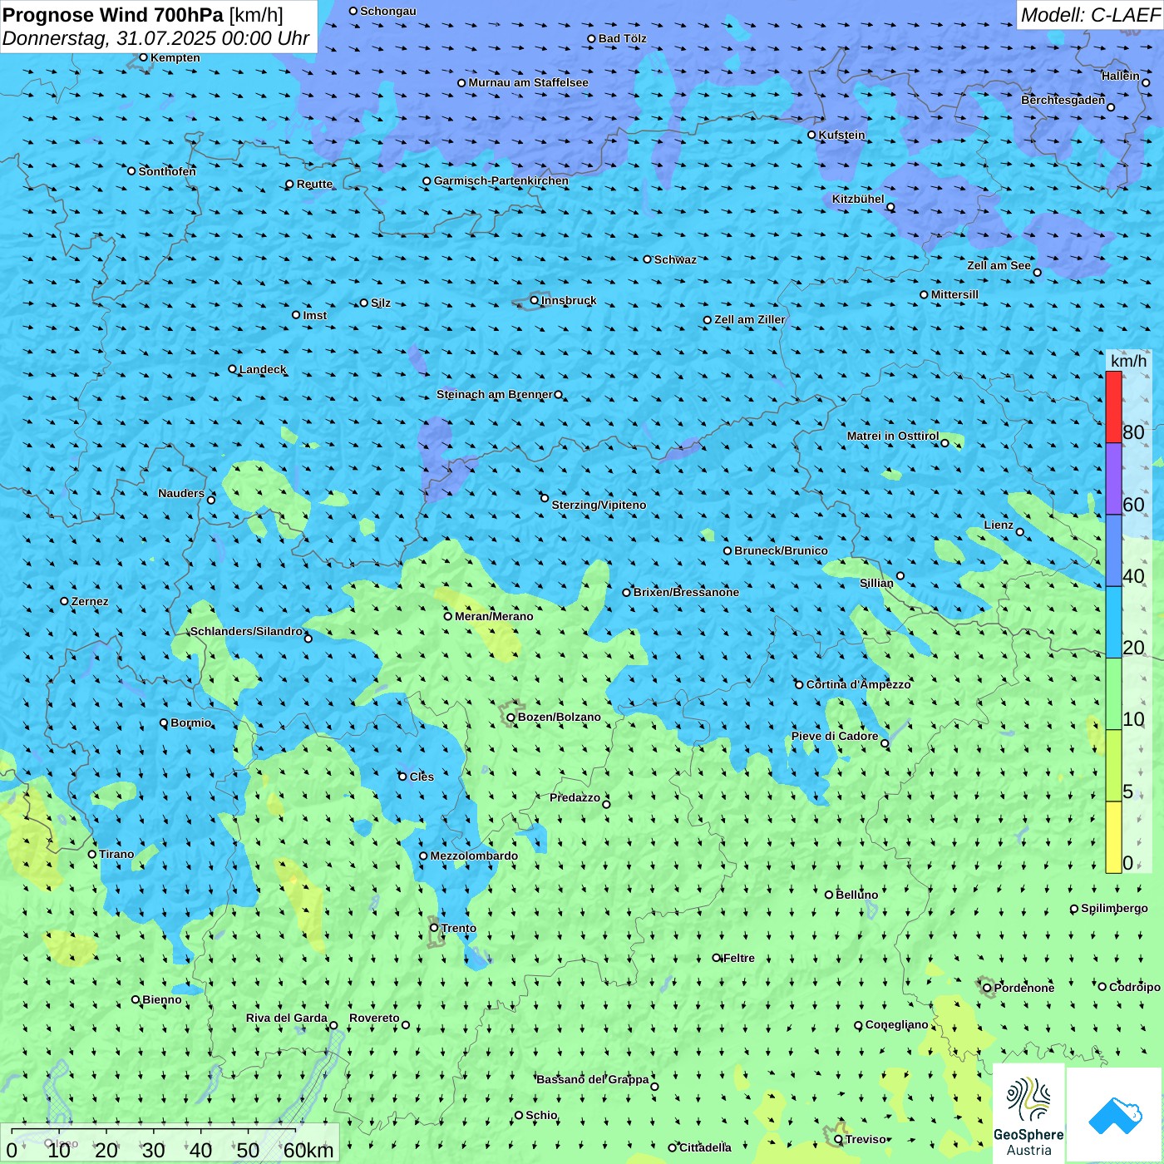Image resolution: width=1164 pixels, height=1164 pixels.
Task: Click the 'Zell am Ziller' label
Action: (x=749, y=319)
